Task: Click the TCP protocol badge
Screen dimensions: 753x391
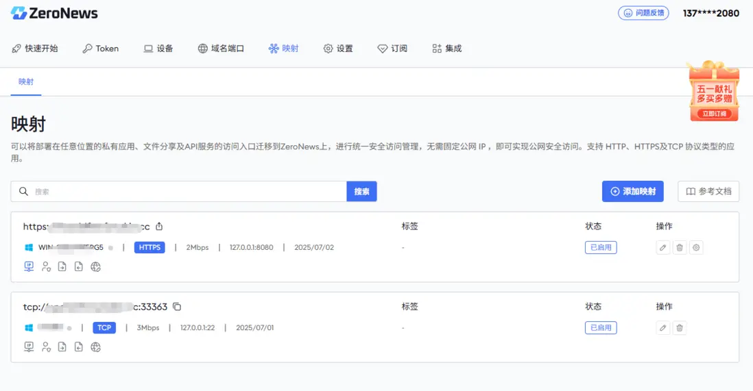Action: tap(104, 328)
